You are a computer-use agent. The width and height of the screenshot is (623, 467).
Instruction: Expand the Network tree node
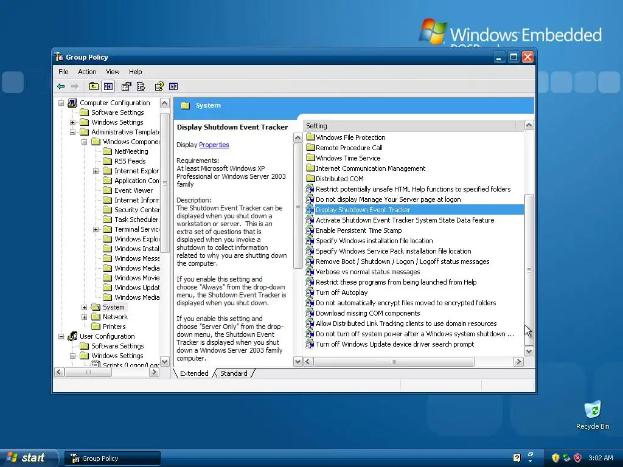pos(84,317)
